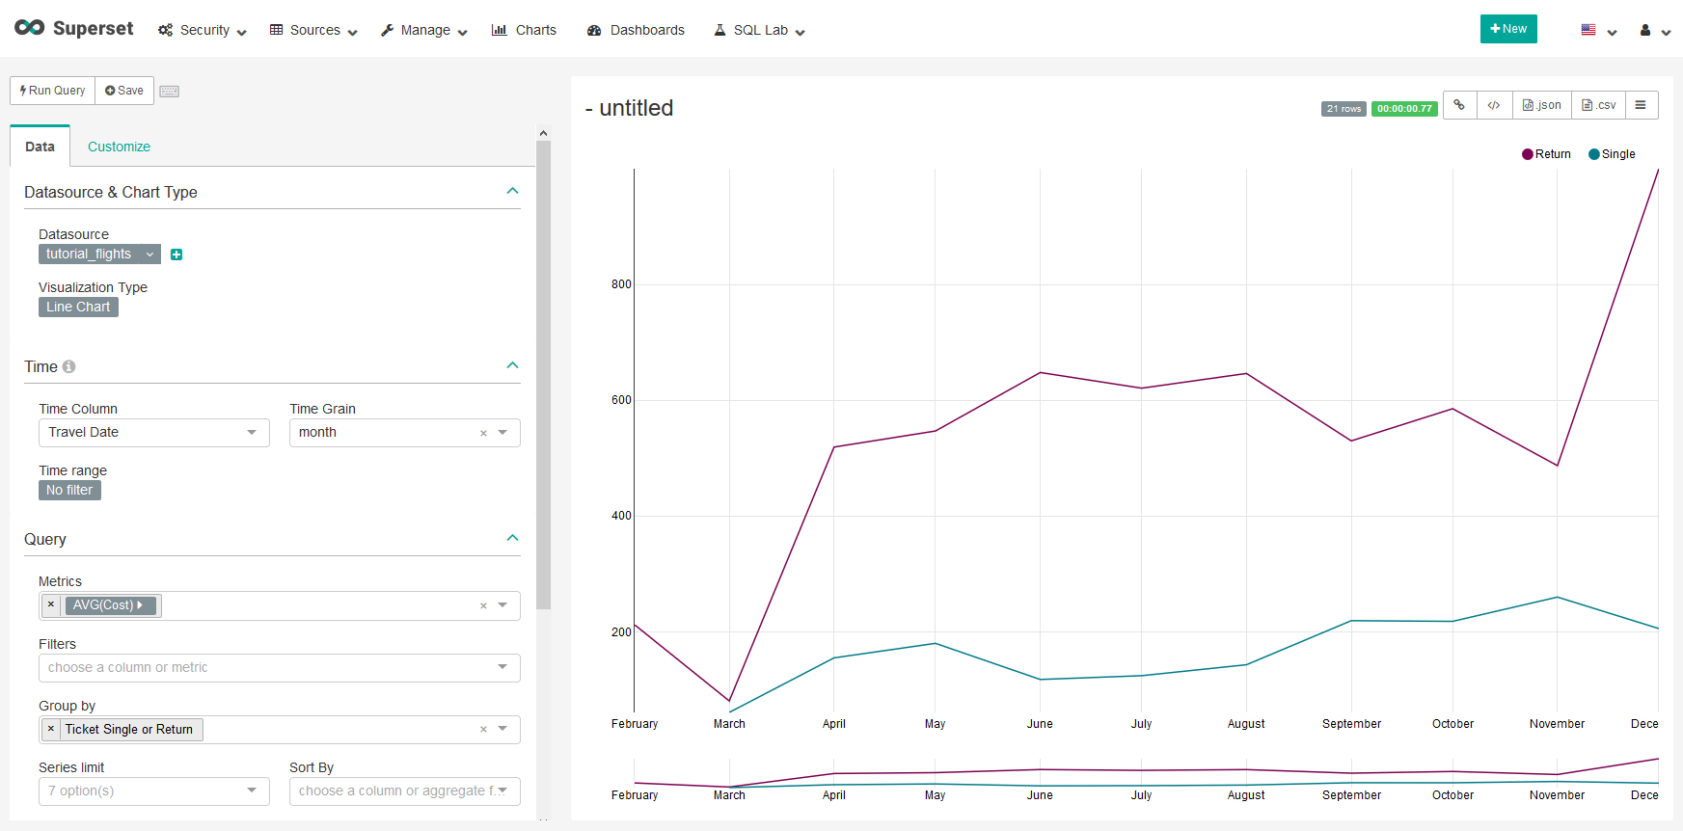Click the Run Query button
1683x831 pixels.
pyautogui.click(x=53, y=91)
